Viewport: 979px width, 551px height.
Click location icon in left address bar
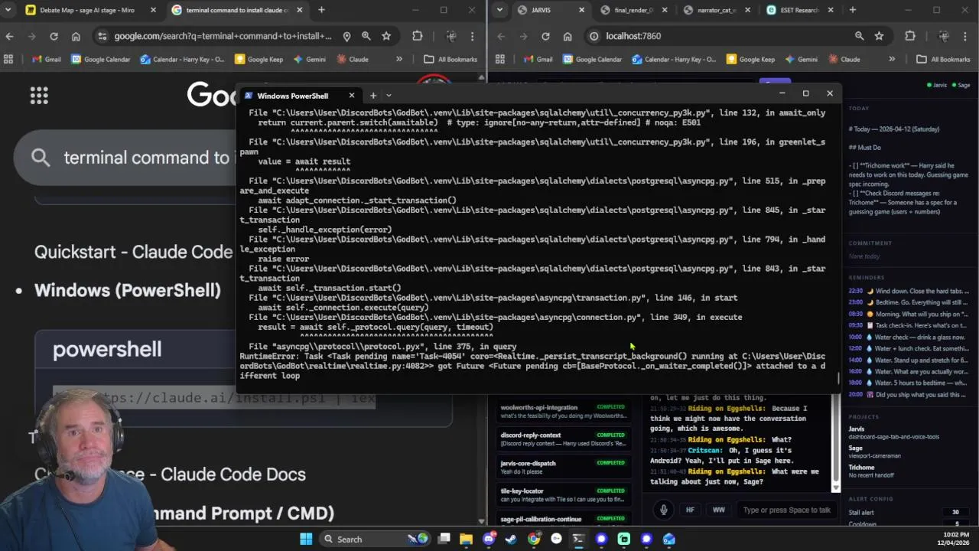tap(346, 36)
